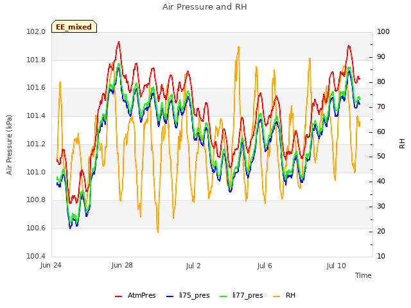Click the orange RH legend swatch
Image resolution: width=411 pixels, height=308 pixels.
[x=277, y=296]
